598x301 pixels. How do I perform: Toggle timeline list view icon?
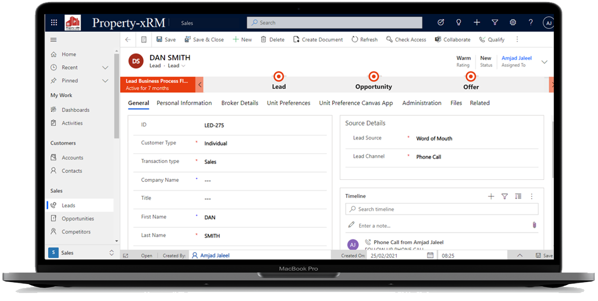(518, 196)
